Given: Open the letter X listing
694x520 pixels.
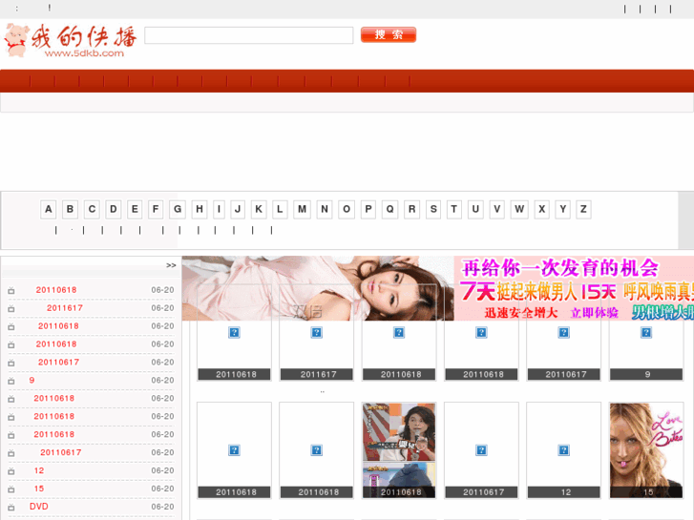Looking at the screenshot, I should click(x=542, y=209).
